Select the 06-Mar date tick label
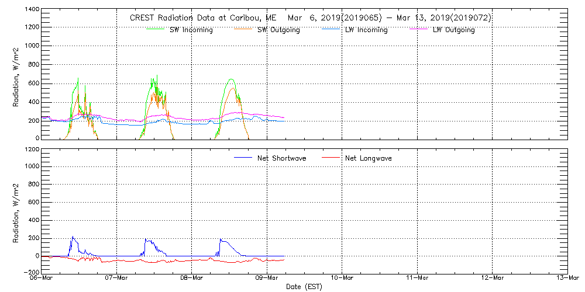 coord(42,278)
